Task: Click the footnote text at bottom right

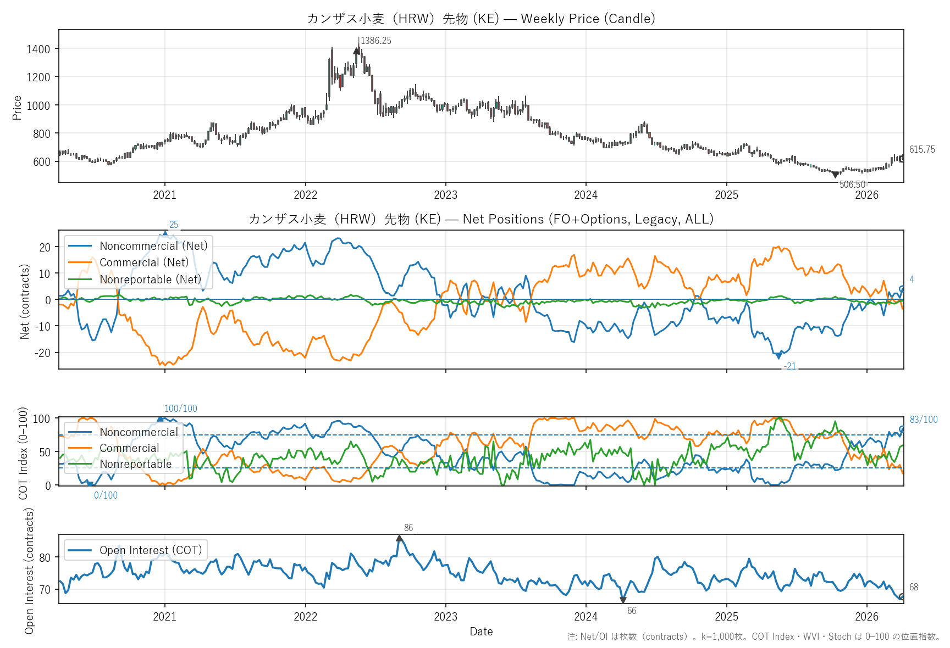Action: 753,637
